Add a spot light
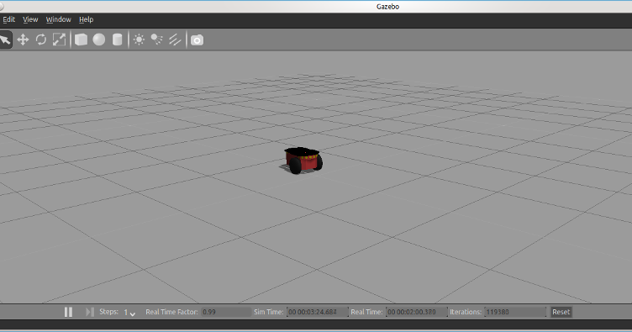 point(157,40)
